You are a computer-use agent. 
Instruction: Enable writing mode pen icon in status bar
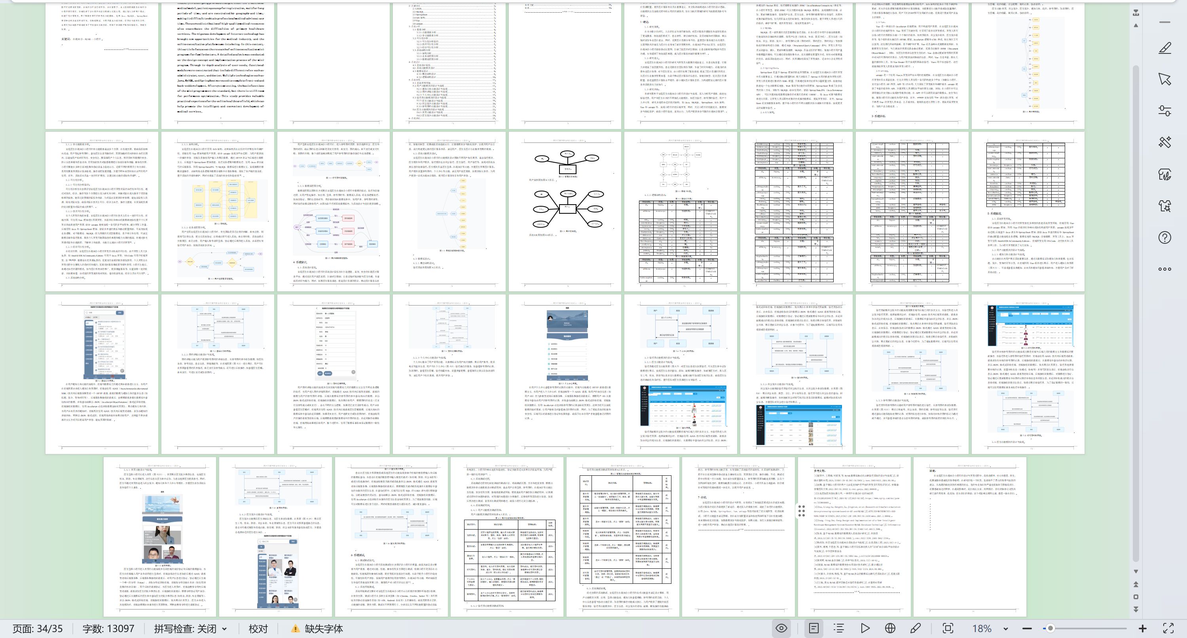(916, 629)
